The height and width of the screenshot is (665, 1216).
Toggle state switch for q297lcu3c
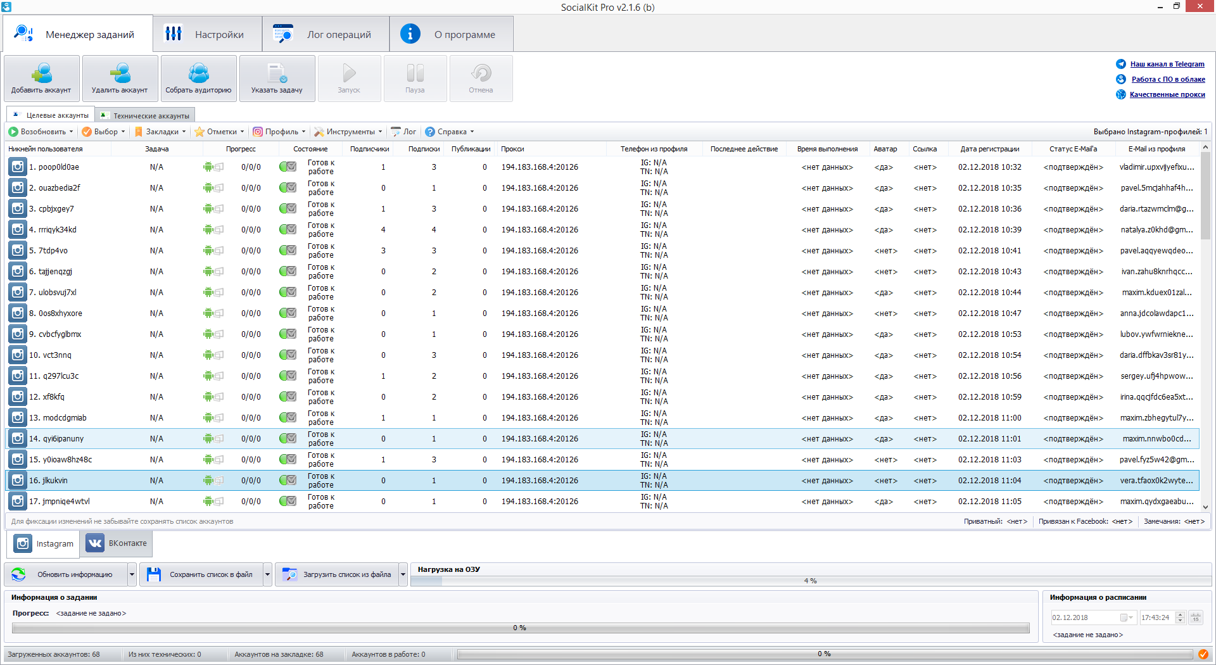288,376
